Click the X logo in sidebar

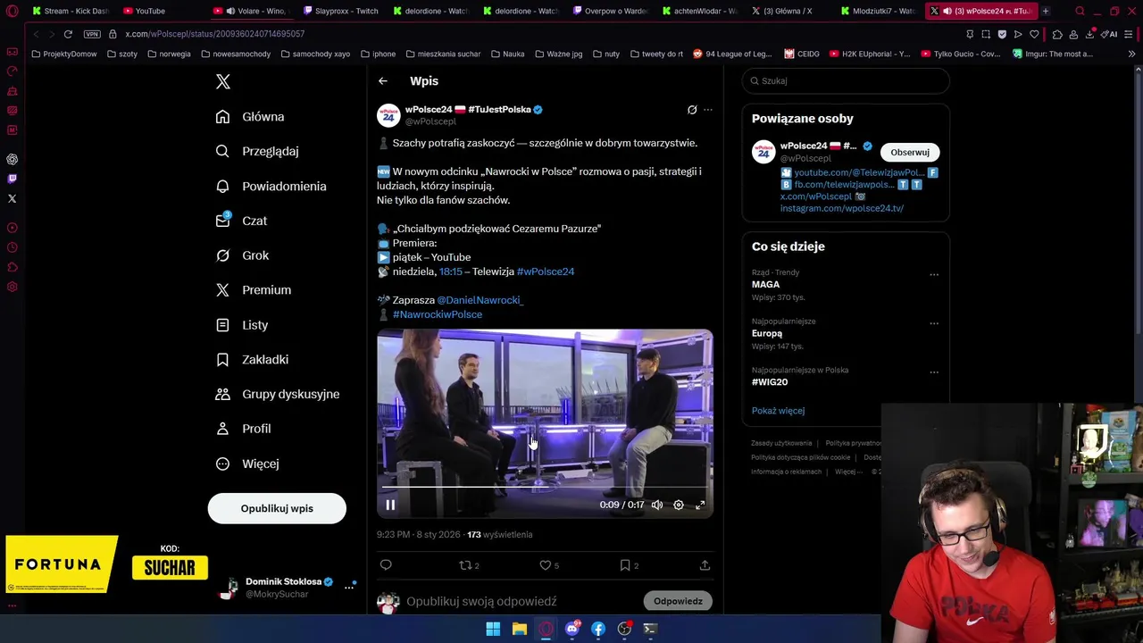click(223, 81)
